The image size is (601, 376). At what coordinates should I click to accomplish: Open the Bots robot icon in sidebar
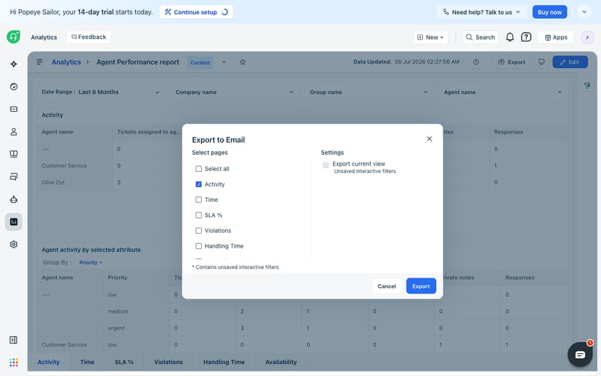(x=14, y=199)
